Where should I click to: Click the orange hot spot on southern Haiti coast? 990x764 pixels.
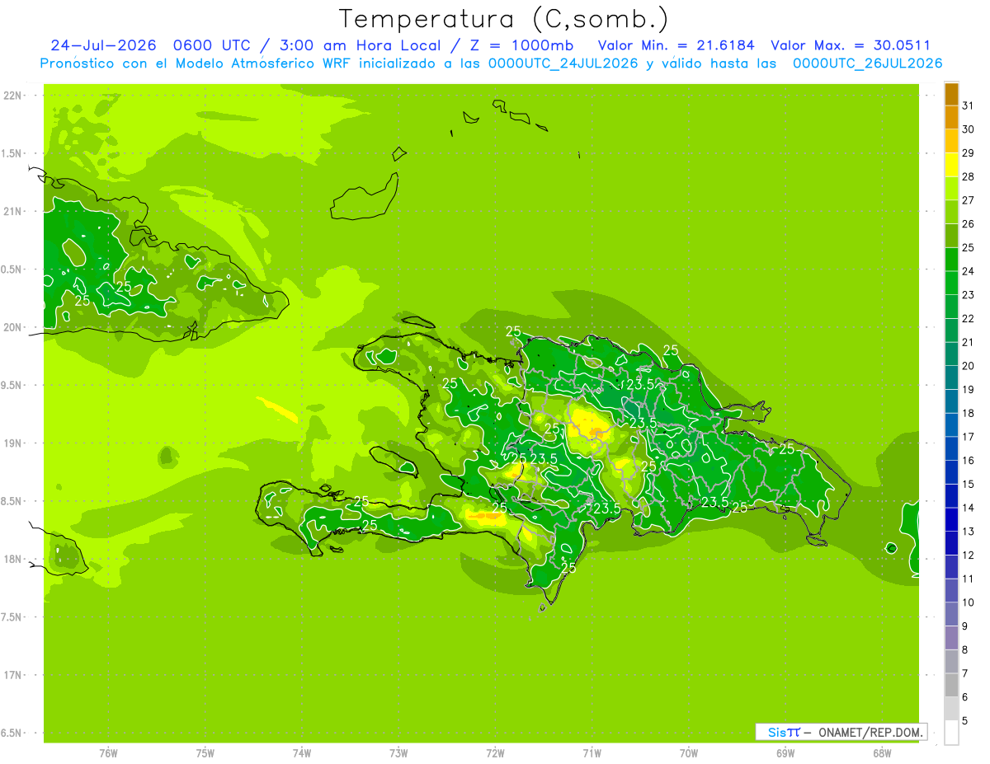[485, 517]
